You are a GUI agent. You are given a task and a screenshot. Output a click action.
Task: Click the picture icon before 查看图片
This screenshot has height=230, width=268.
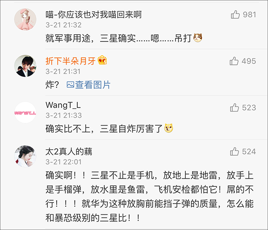coord(70,85)
